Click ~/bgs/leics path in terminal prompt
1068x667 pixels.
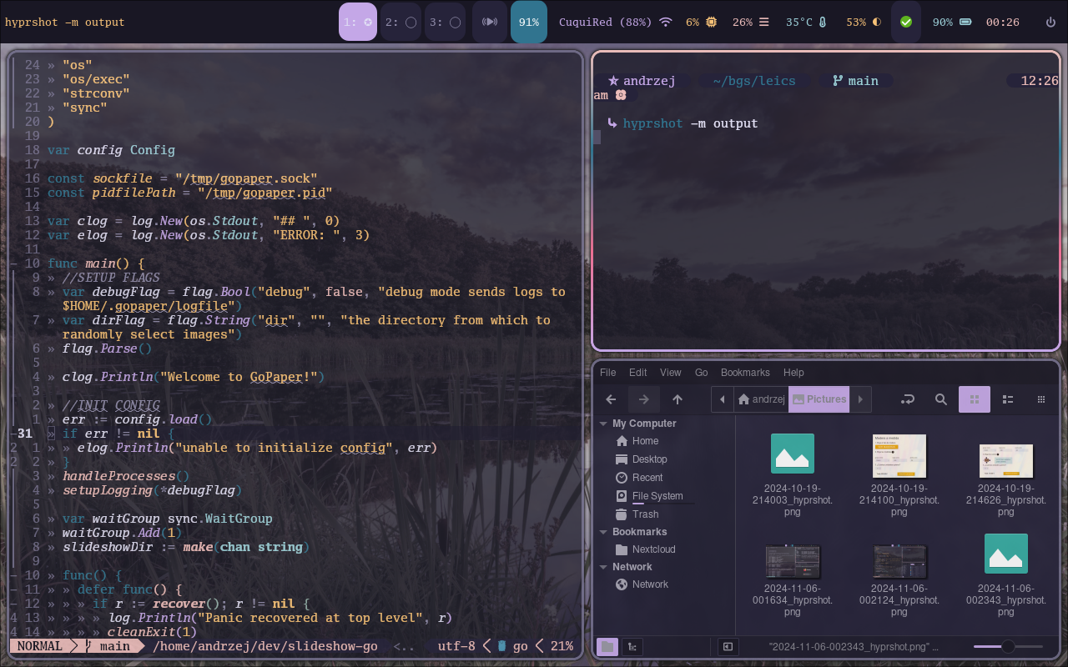tap(753, 81)
